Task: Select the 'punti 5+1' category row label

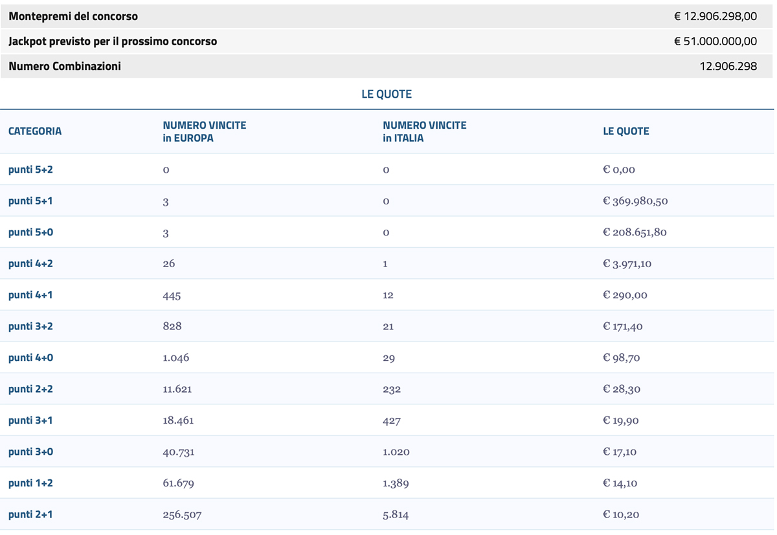Action: pos(30,201)
